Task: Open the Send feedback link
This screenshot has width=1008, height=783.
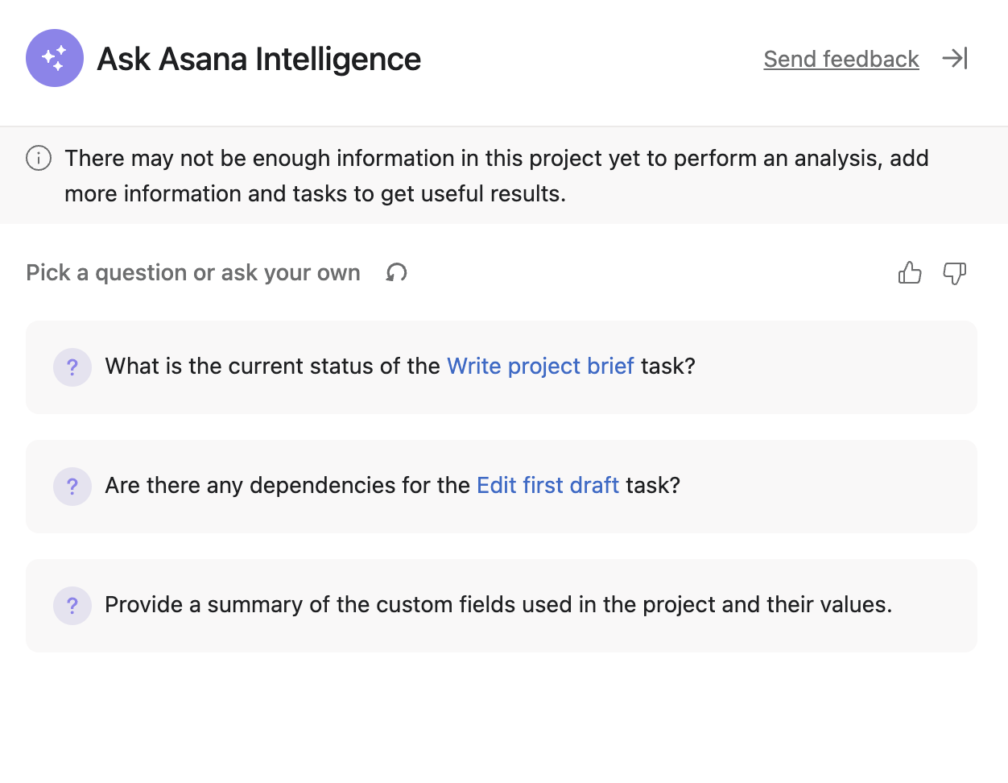Action: [841, 59]
